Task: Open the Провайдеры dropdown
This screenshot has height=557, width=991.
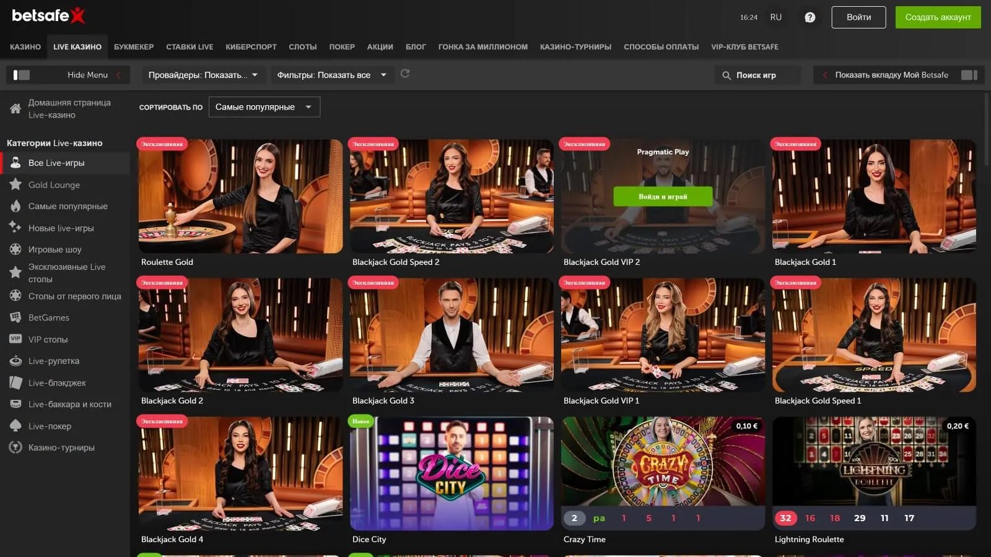Action: [x=204, y=75]
